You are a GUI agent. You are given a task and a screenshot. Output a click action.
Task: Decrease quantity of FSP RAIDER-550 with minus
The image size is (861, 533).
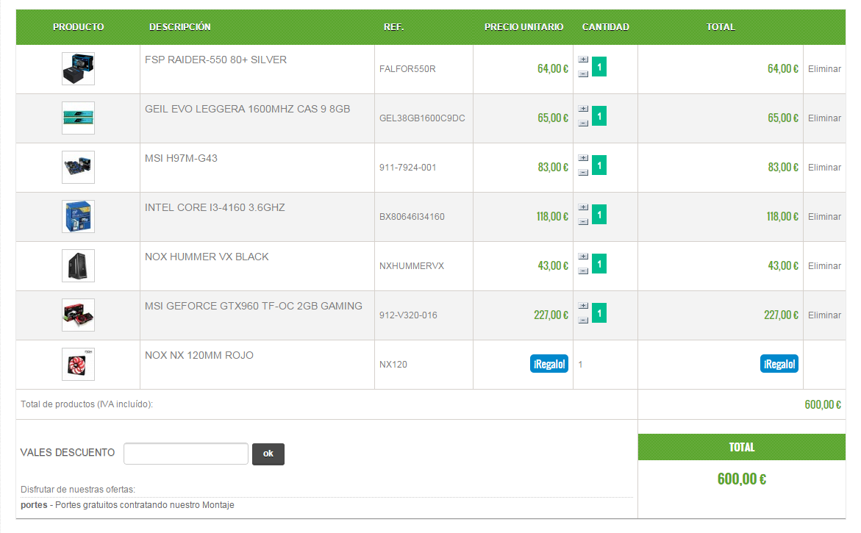583,74
